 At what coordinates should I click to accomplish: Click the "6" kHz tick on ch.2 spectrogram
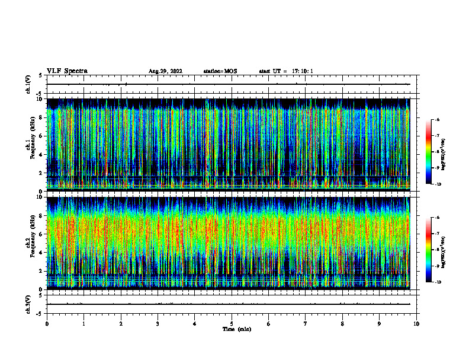41,234
